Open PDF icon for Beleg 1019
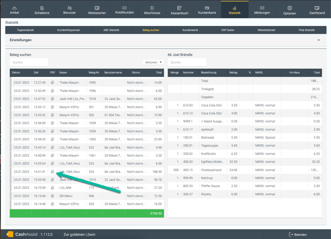 pos(52,180)
